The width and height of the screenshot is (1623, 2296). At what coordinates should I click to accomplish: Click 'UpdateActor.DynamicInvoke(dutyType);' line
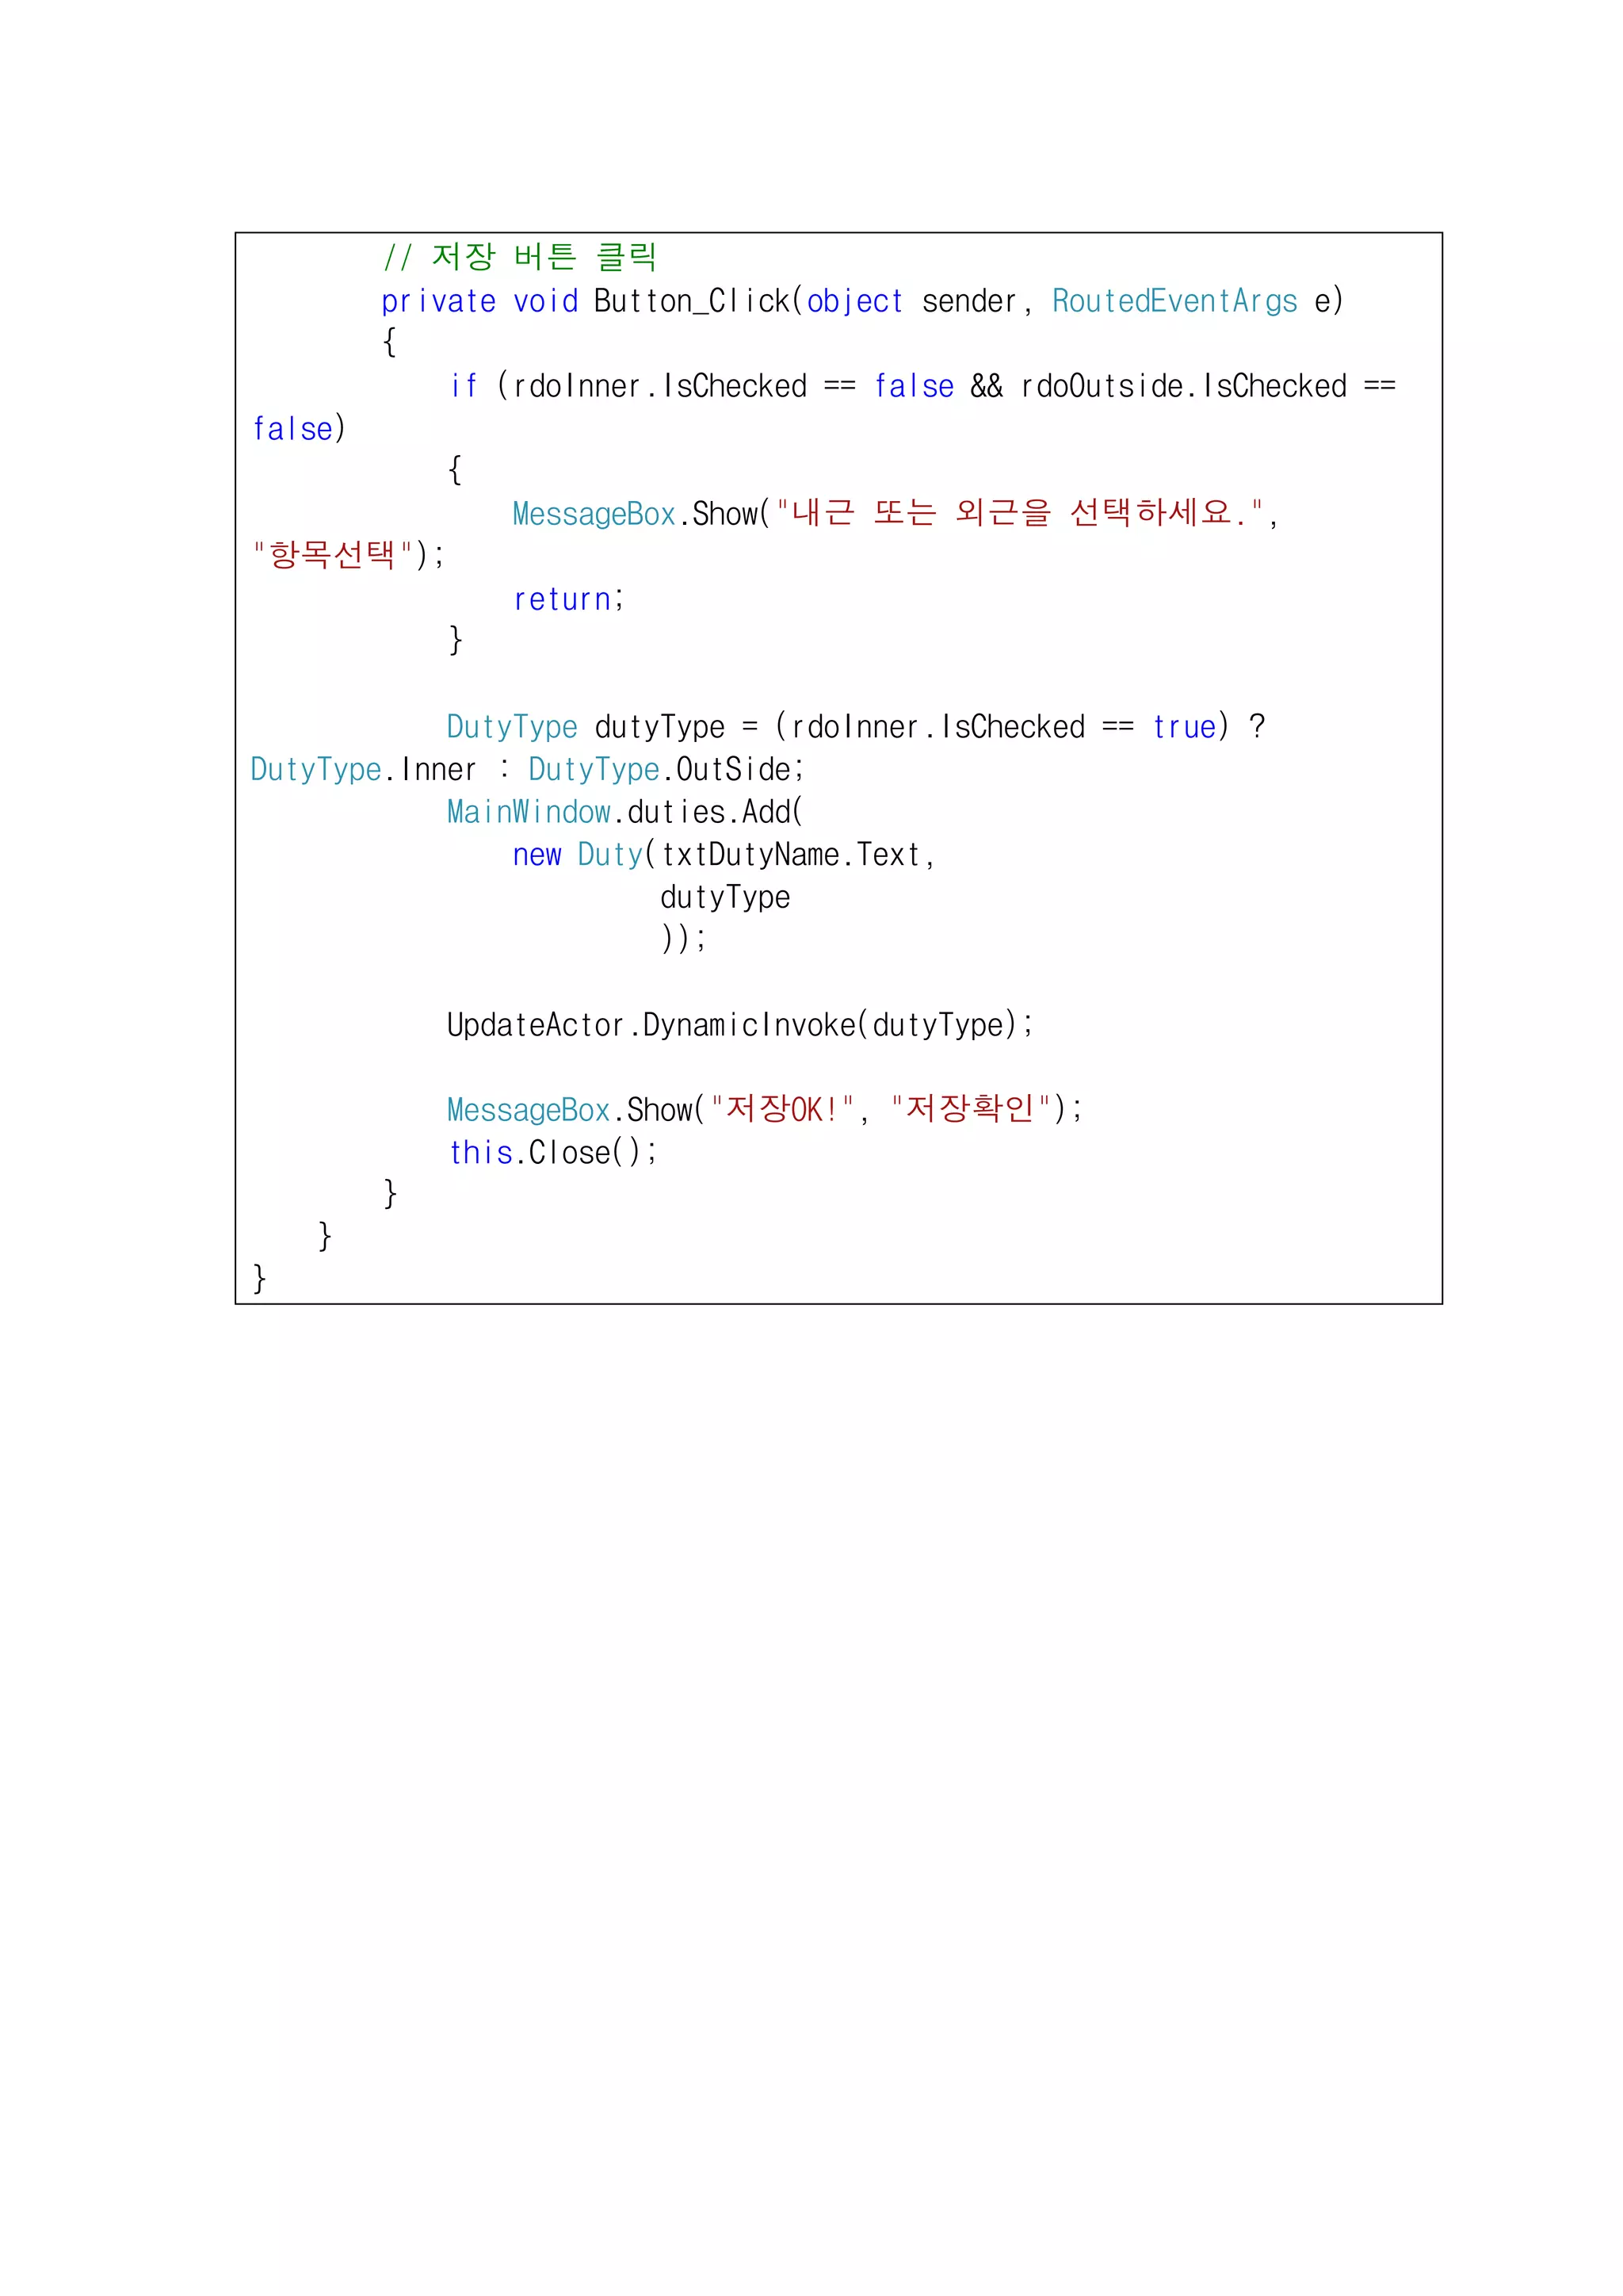(739, 1025)
